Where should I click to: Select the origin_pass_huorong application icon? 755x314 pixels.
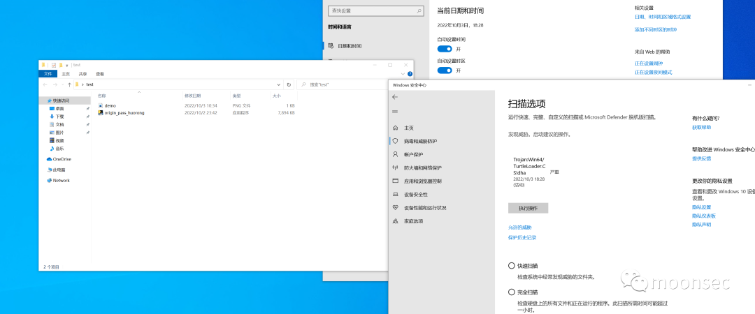[x=101, y=113]
